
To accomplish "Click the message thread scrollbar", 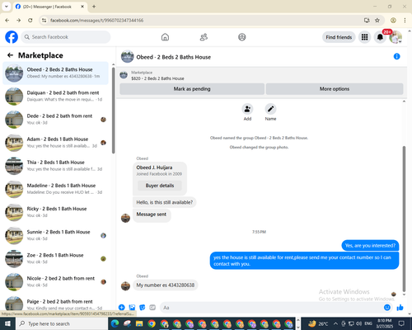I will [x=404, y=219].
